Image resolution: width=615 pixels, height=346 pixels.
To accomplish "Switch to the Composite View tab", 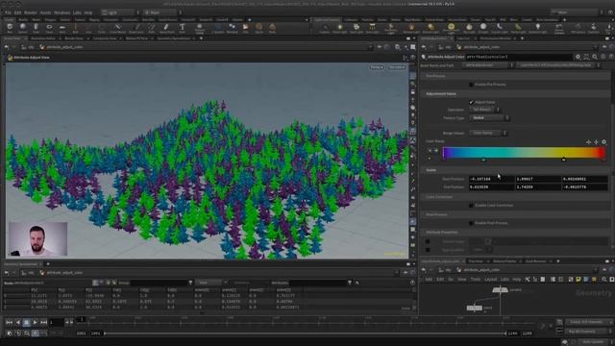I will click(105, 38).
